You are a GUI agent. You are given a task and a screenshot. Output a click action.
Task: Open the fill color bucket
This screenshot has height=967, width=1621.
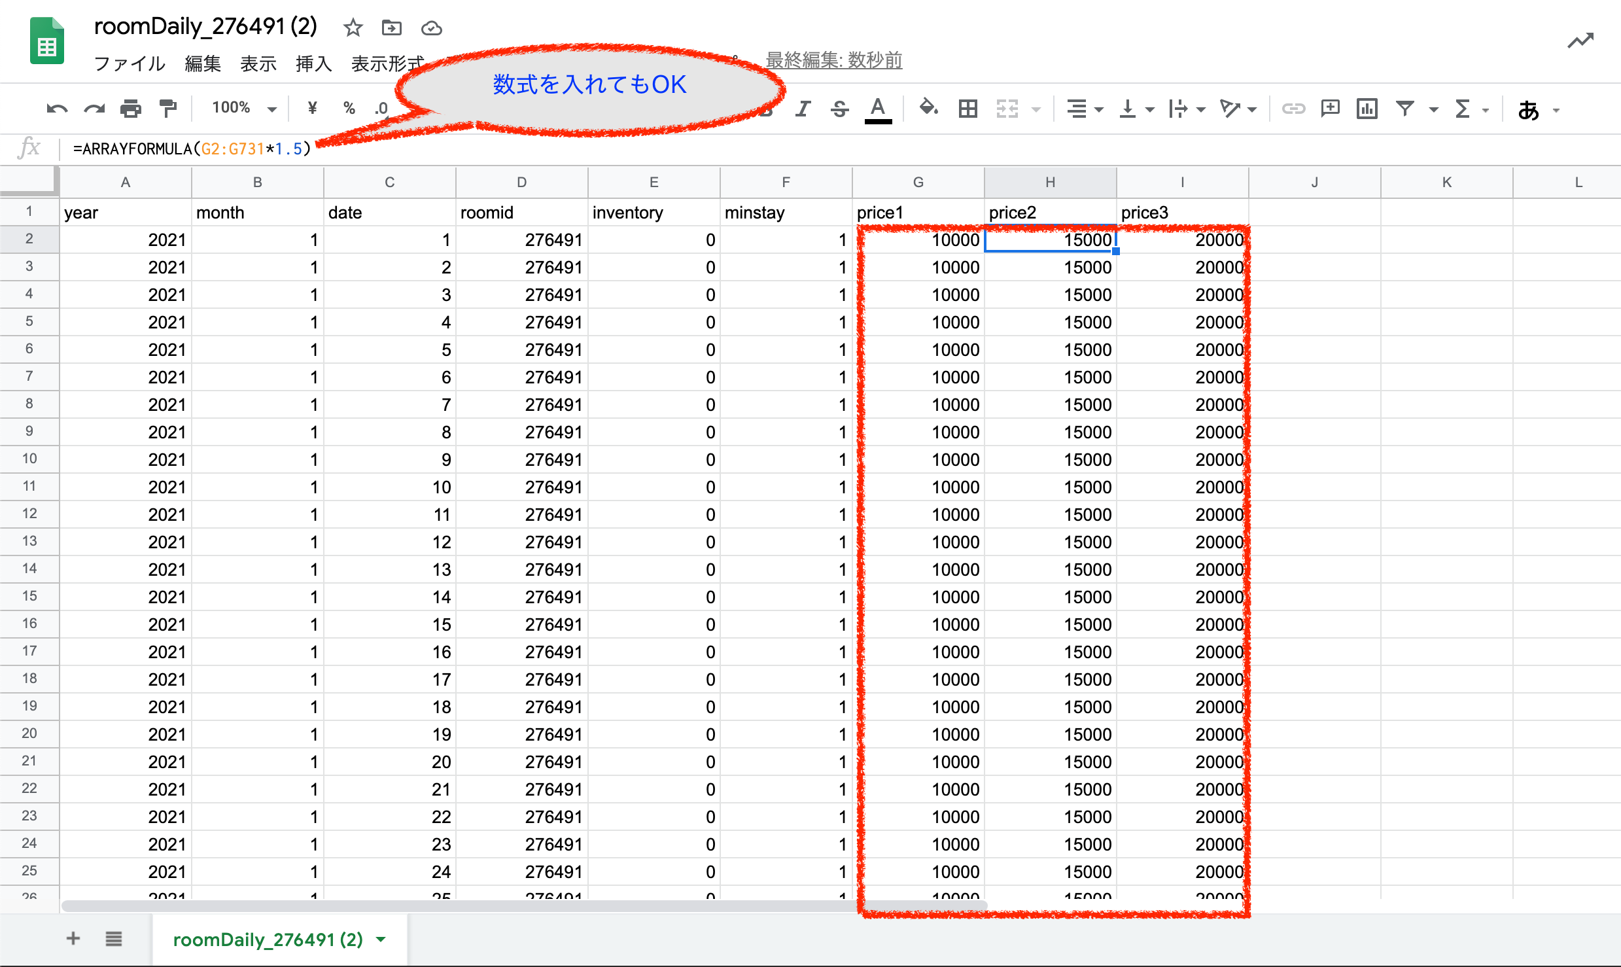[x=928, y=108]
